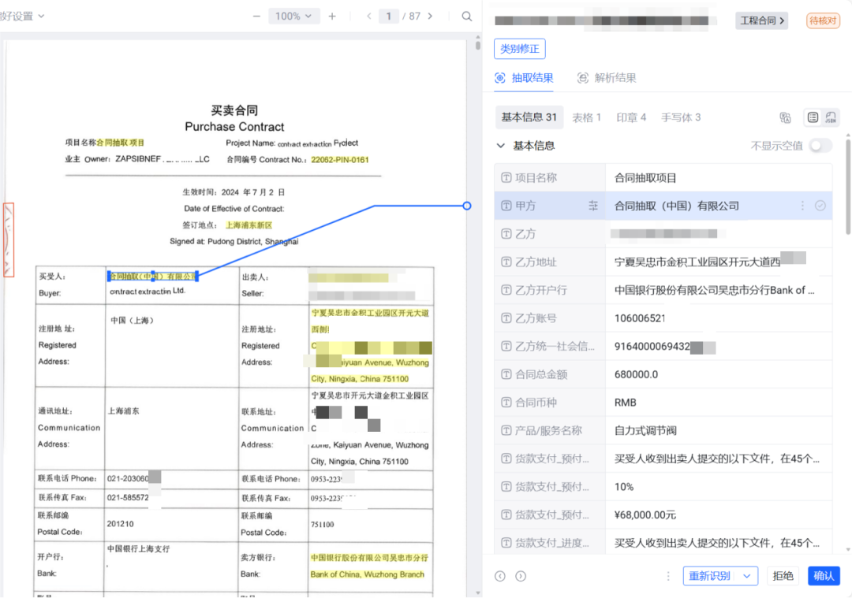This screenshot has width=852, height=598.
Task: Toggle the 不显示空值 switch
Action: point(820,146)
